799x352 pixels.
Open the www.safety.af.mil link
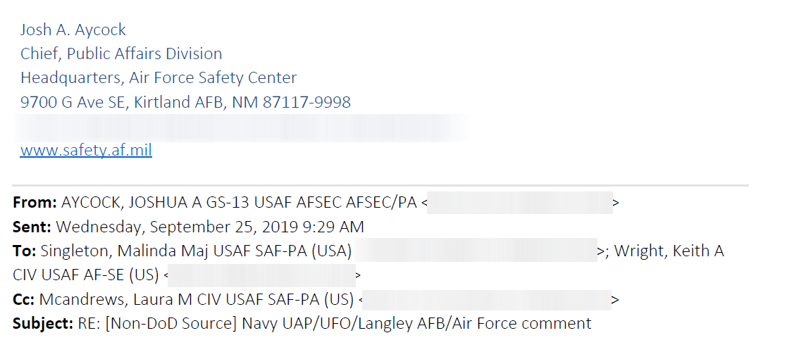pos(86,150)
